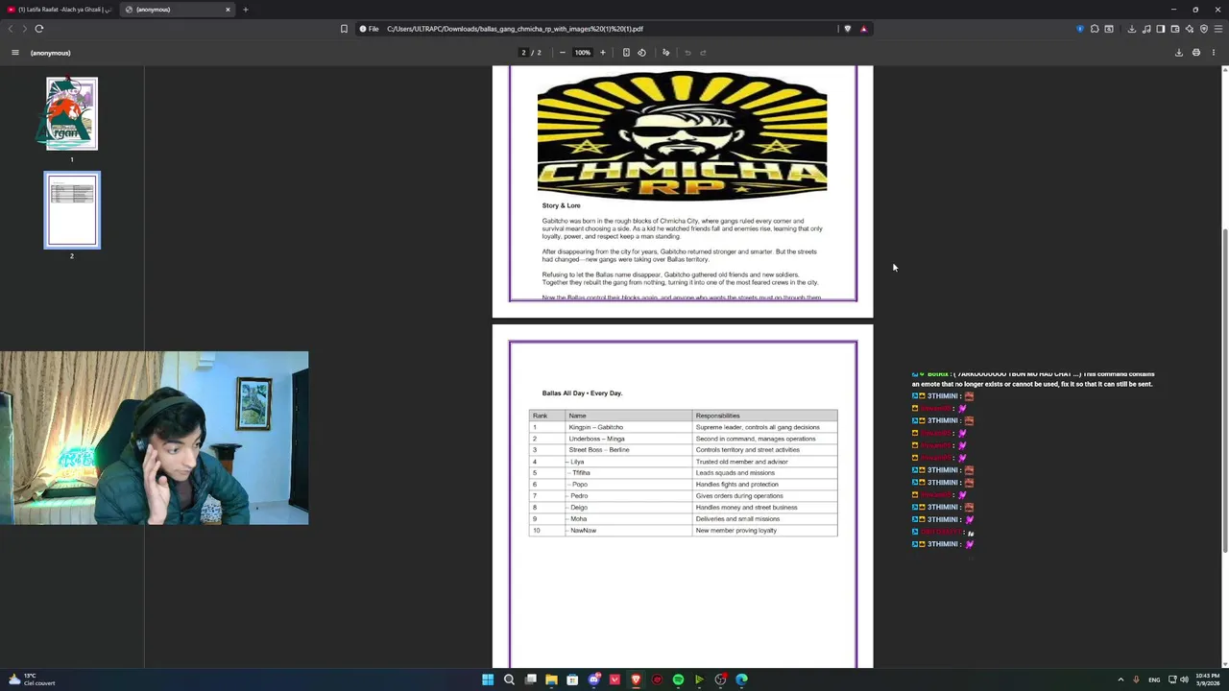Screen dimensions: 1229x691
Task: Toggle the PDF sidebar menu icon
Action: [x=15, y=53]
